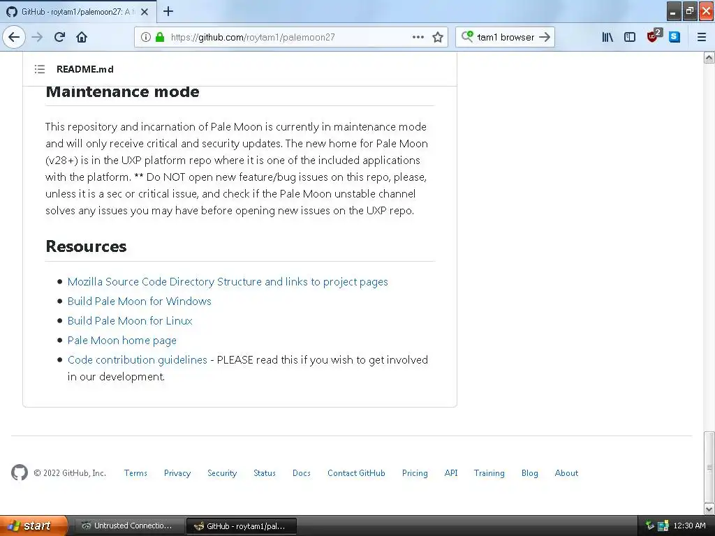The image size is (715, 536).
Task: Open the API footer link
Action: coord(451,473)
